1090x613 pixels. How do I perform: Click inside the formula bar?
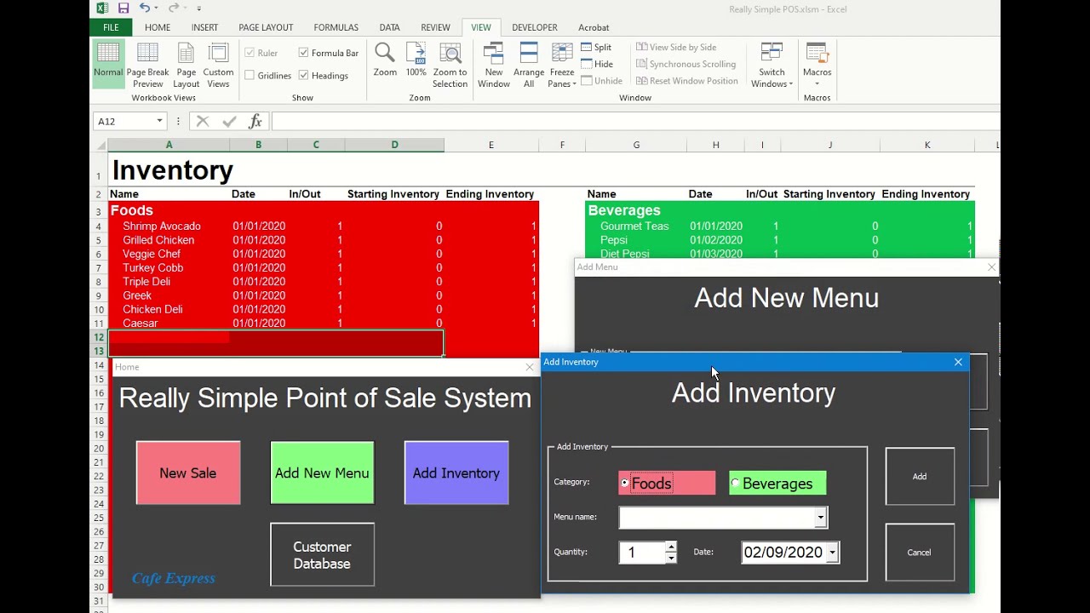click(634, 122)
